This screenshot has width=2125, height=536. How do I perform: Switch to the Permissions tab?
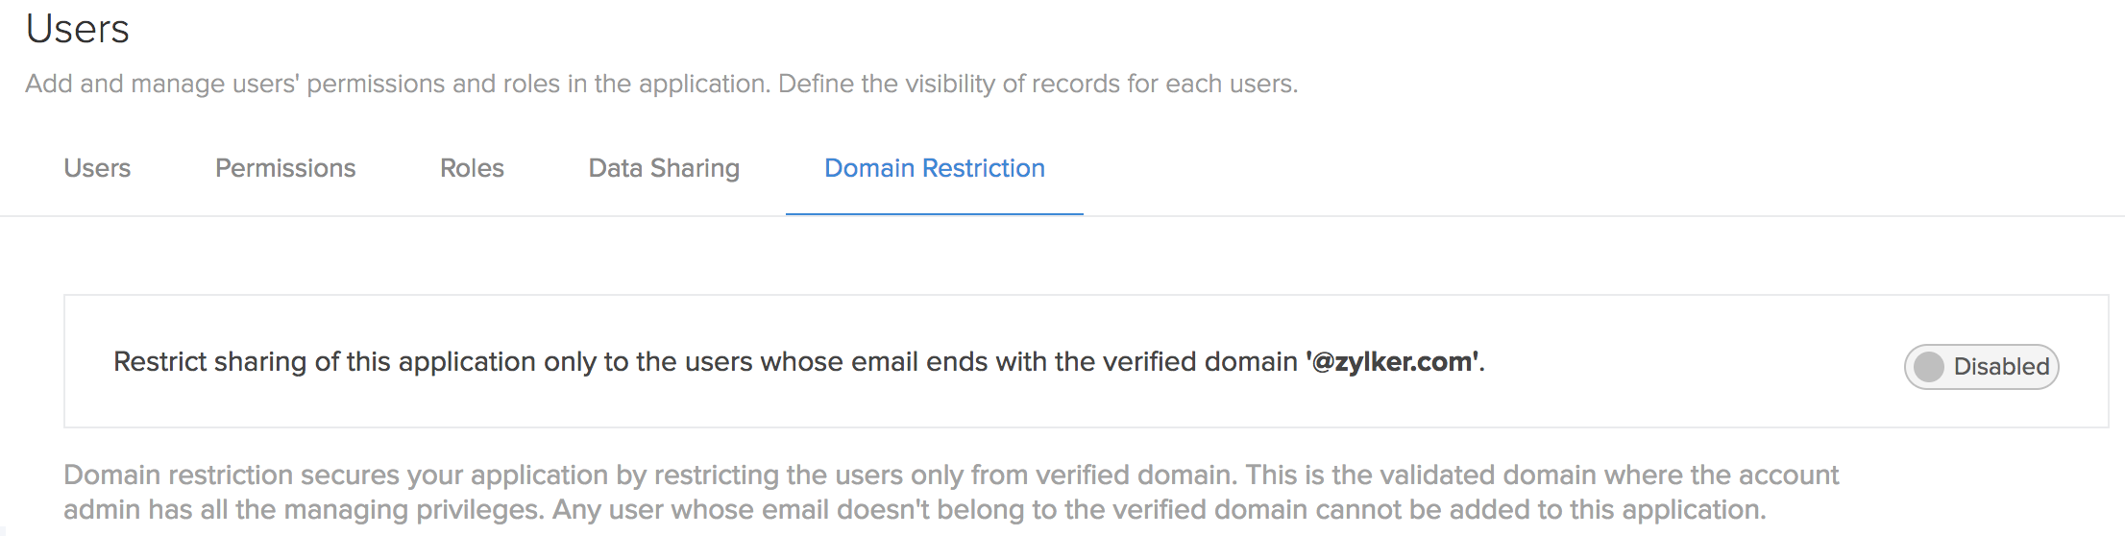tap(285, 168)
